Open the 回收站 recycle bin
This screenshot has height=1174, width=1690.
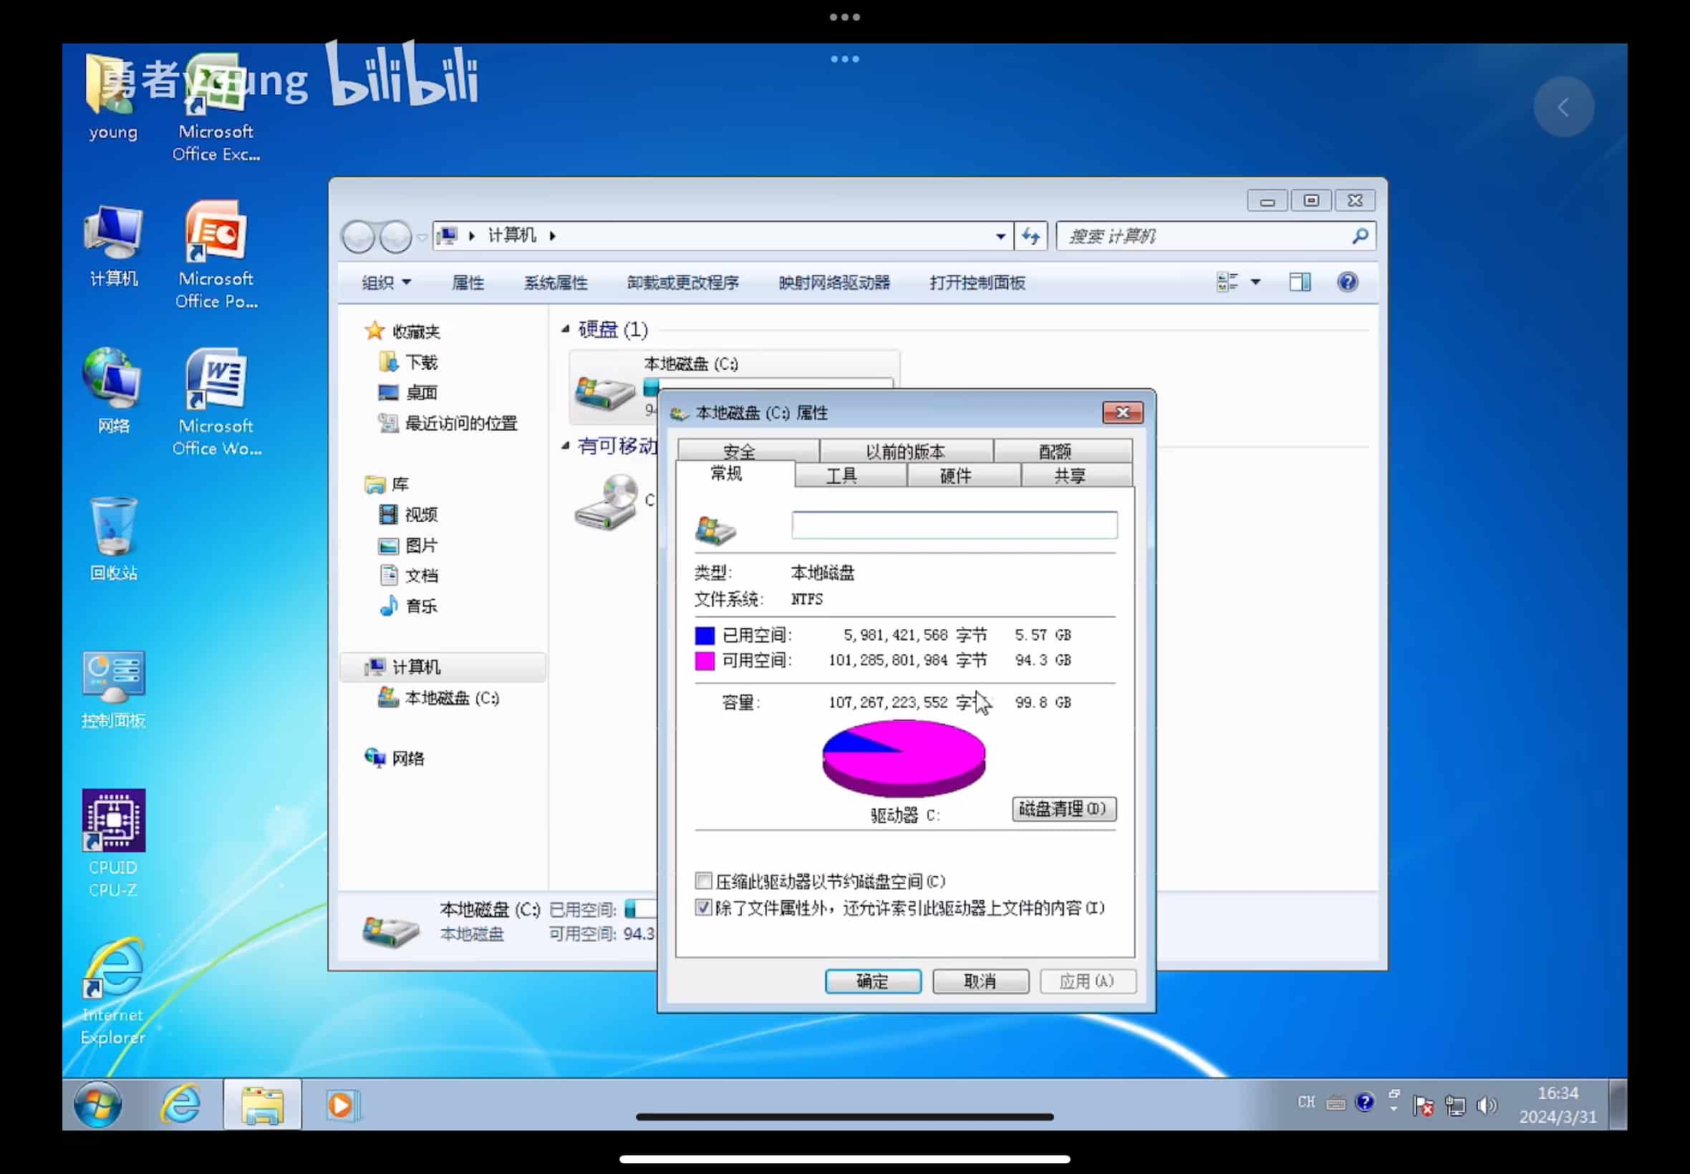(x=112, y=539)
